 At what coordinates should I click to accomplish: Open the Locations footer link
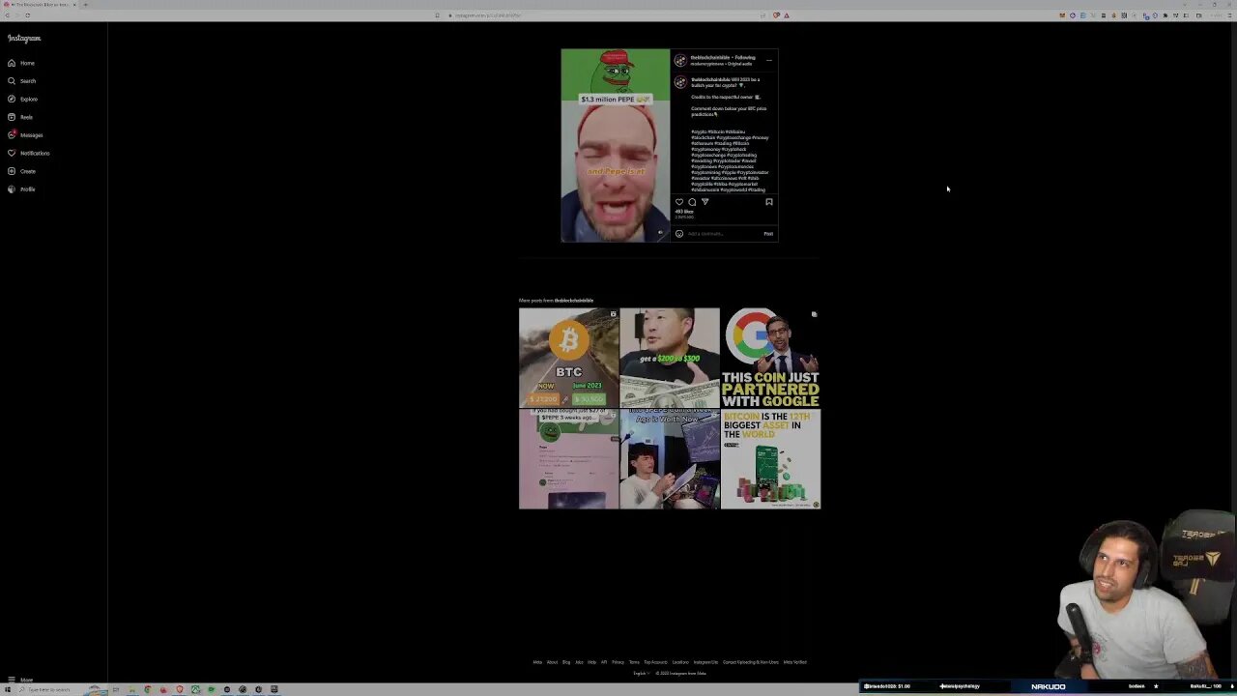(x=680, y=662)
